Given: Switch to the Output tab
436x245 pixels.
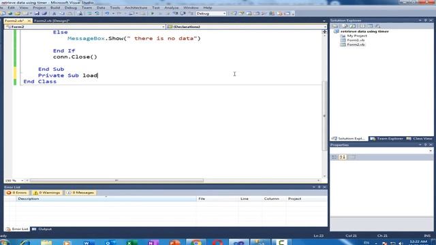Looking at the screenshot, I should [x=42, y=229].
